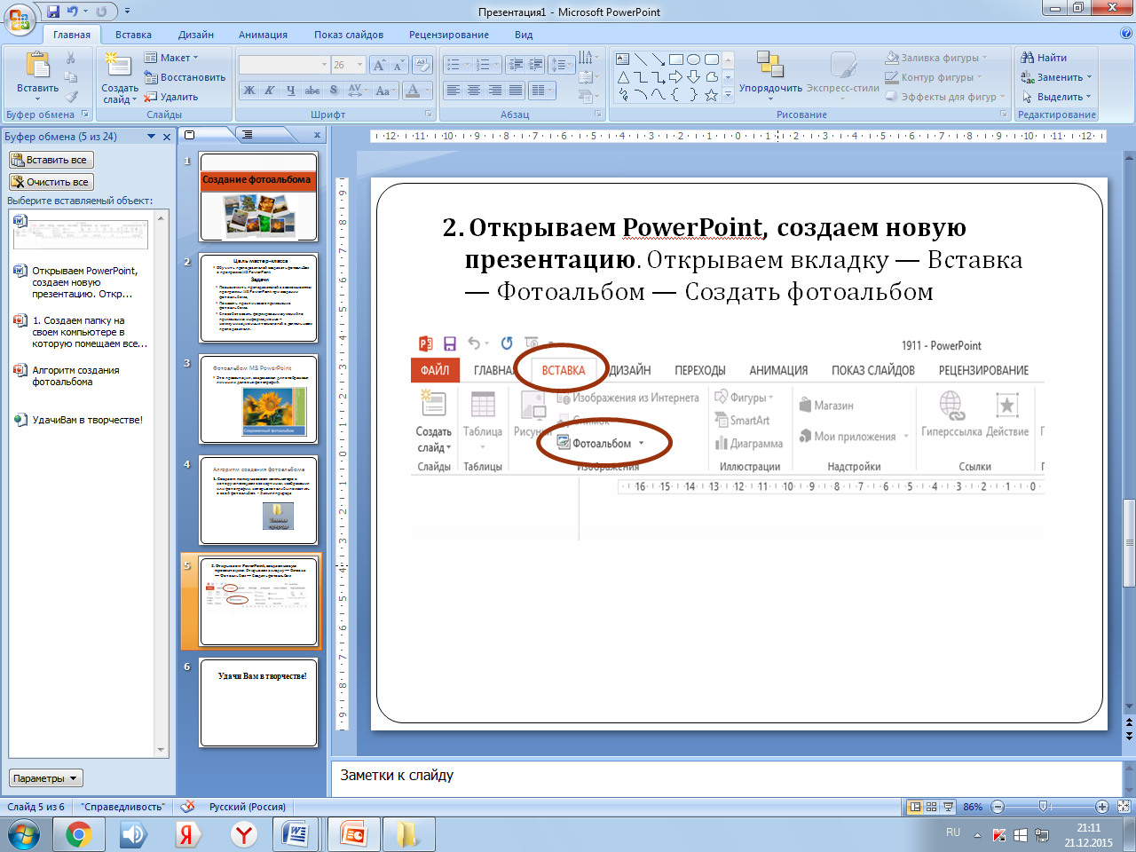Click the Copy icon in Буфер обмена group
Screen dimensions: 1136x852
coord(71,77)
